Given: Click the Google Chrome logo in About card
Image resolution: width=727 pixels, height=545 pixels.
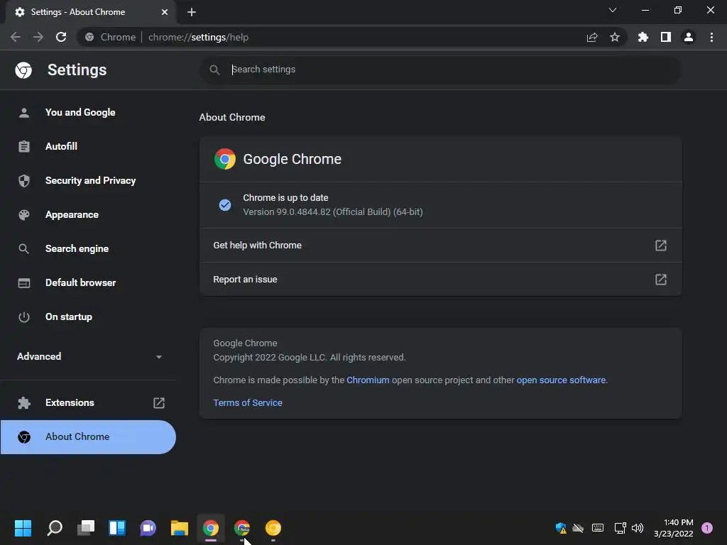Looking at the screenshot, I should 225,159.
